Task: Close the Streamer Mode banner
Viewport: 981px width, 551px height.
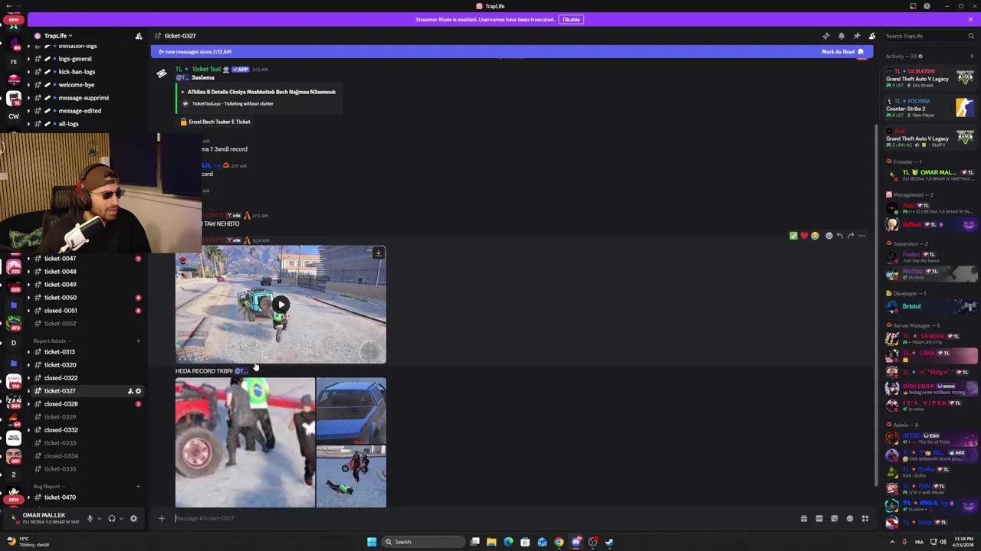Action: click(x=970, y=19)
